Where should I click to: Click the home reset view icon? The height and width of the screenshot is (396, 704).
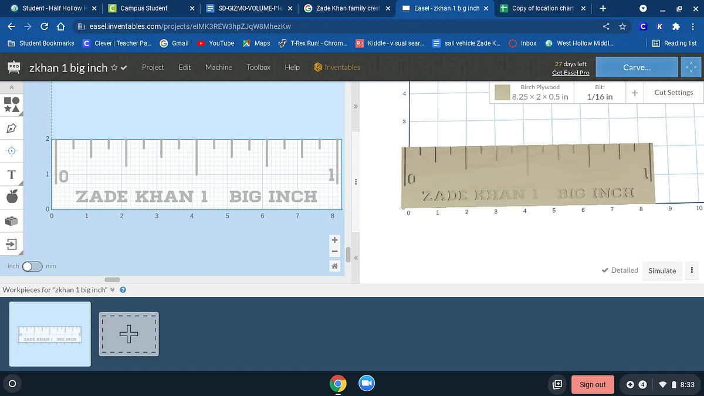pyautogui.click(x=334, y=266)
